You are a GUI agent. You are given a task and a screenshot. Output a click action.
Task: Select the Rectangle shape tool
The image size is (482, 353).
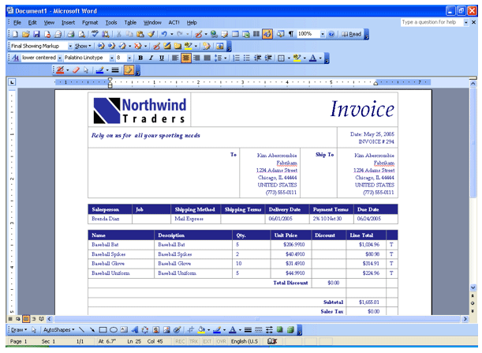pyautogui.click(x=103, y=329)
